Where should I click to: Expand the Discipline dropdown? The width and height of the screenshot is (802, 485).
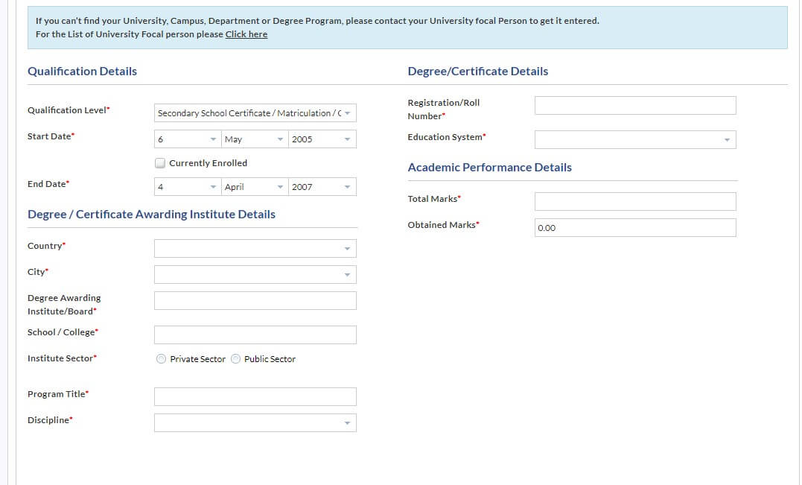pyautogui.click(x=255, y=423)
